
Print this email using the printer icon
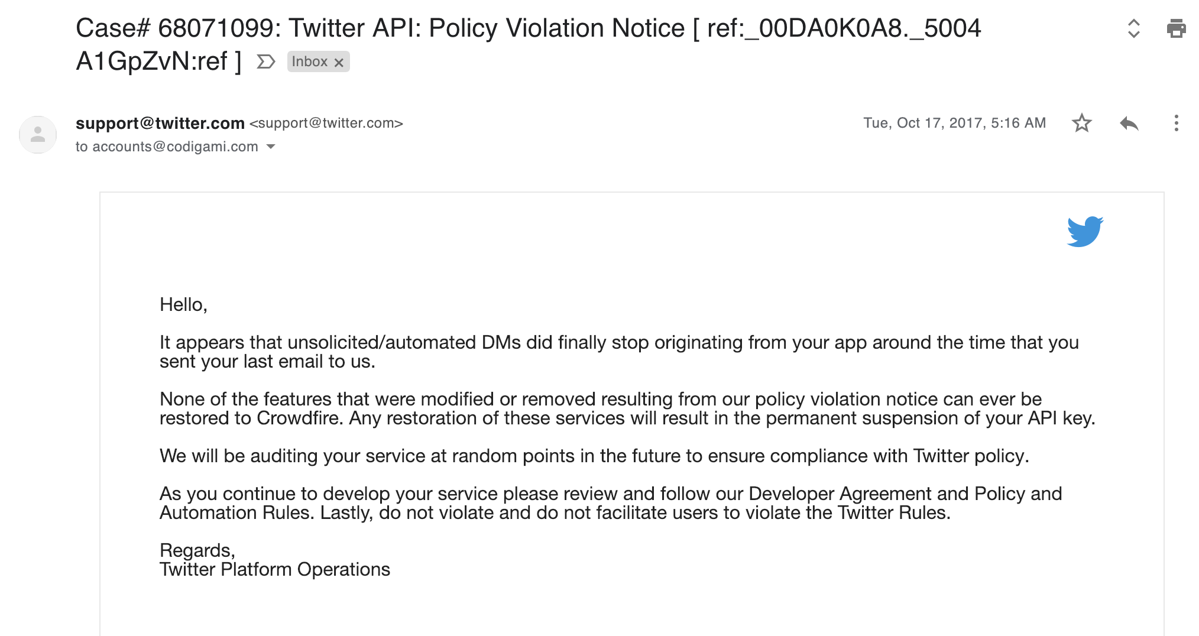[x=1176, y=28]
